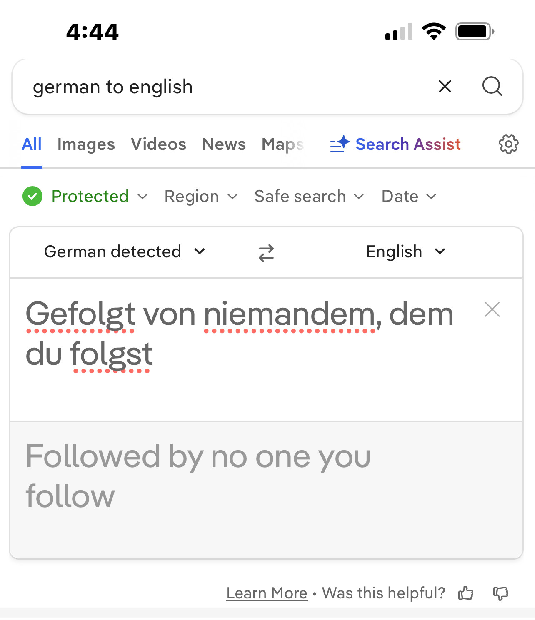This screenshot has height=620, width=535.
Task: Swap the translation languages
Action: (x=266, y=252)
